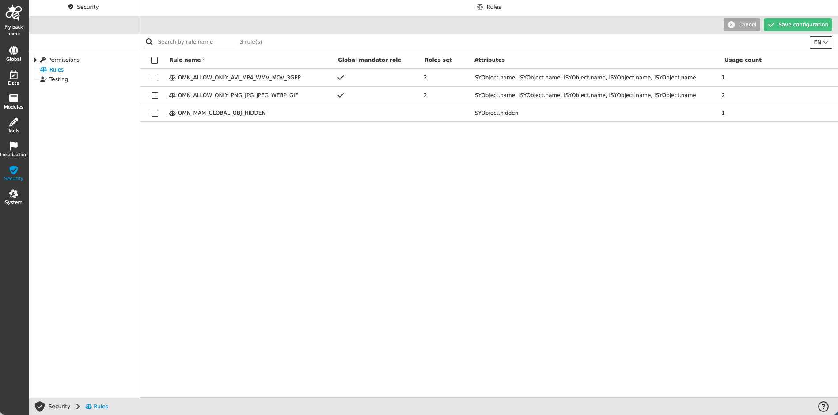Click the breadcrumb shield icon
This screenshot has height=415, width=838.
click(40, 407)
